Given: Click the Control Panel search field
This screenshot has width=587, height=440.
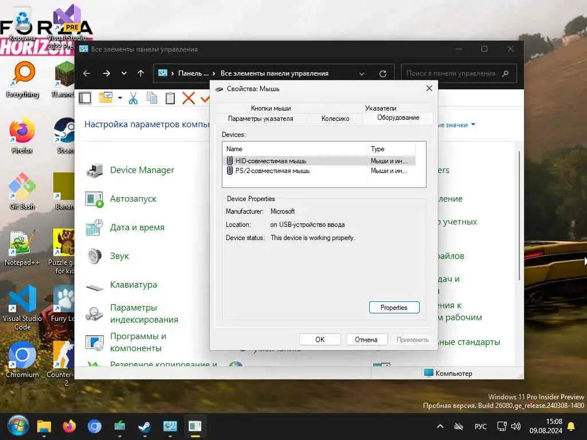Looking at the screenshot, I should coord(459,73).
